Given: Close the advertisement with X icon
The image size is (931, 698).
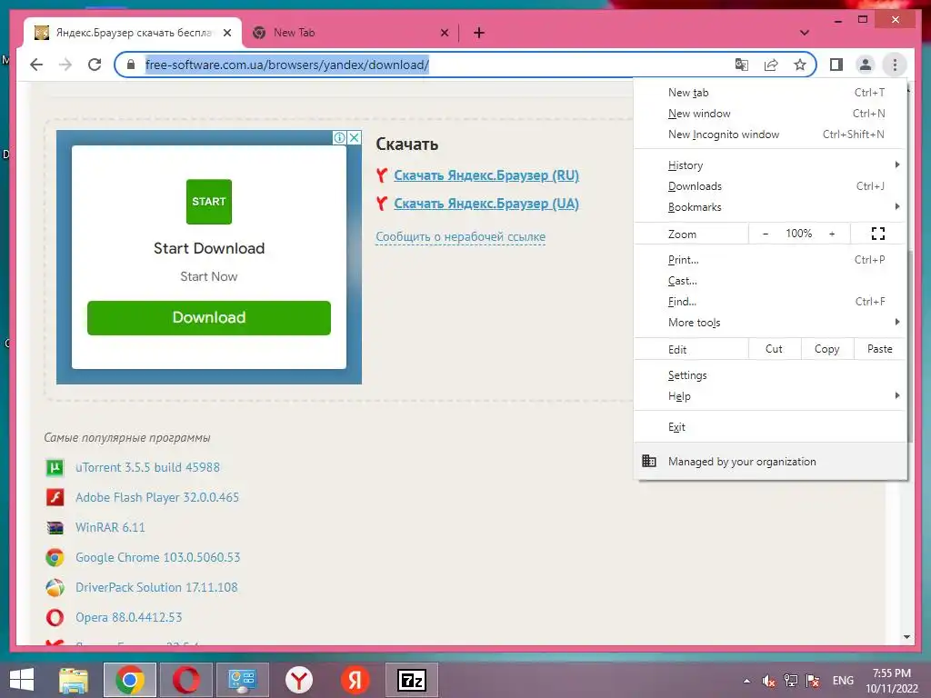Looking at the screenshot, I should [354, 138].
